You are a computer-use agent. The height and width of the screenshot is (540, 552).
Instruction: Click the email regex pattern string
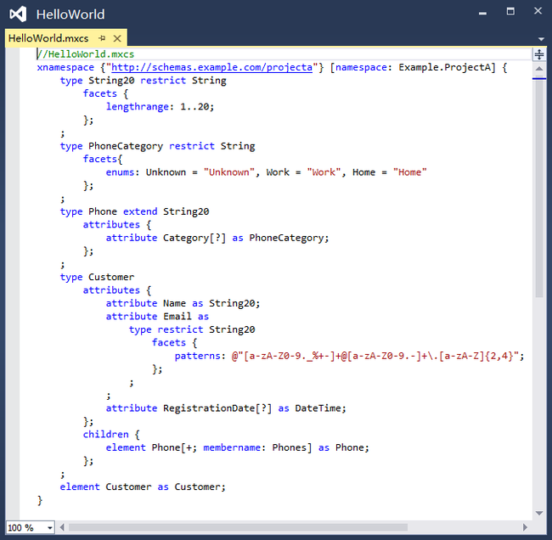pos(375,356)
